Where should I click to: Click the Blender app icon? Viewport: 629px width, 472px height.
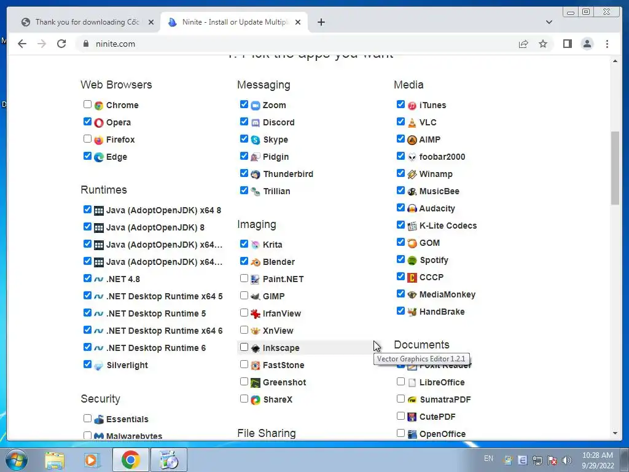pos(256,262)
